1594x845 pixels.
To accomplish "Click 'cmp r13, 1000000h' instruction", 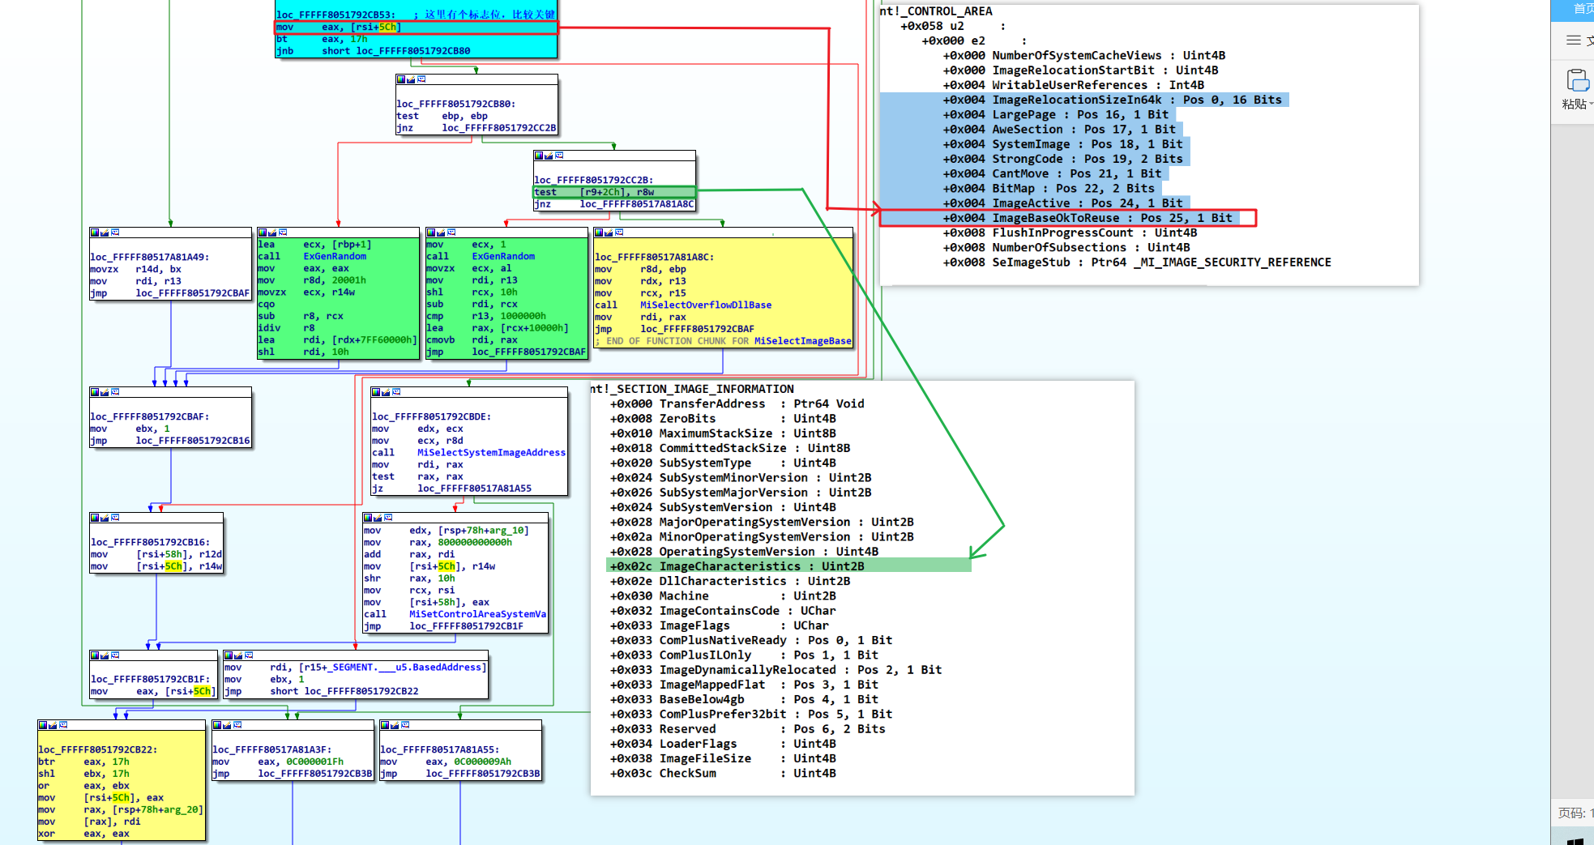I will 485,316.
